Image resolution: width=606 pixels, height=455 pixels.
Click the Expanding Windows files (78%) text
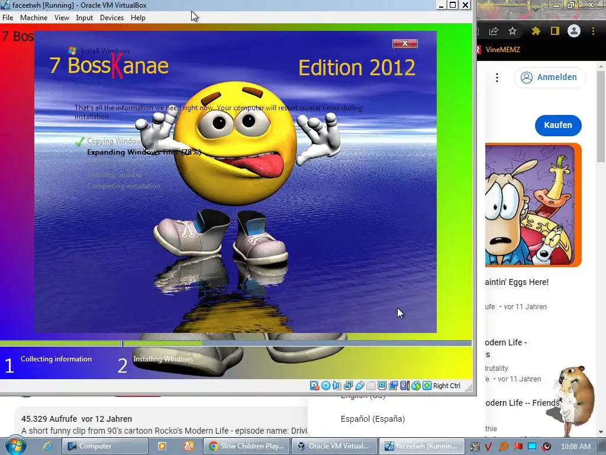point(144,152)
